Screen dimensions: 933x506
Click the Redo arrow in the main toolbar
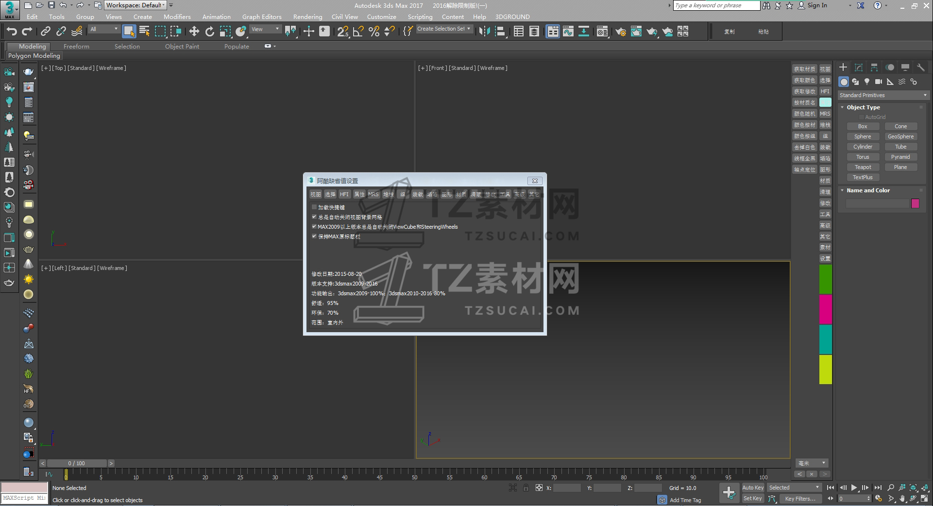pyautogui.click(x=27, y=32)
